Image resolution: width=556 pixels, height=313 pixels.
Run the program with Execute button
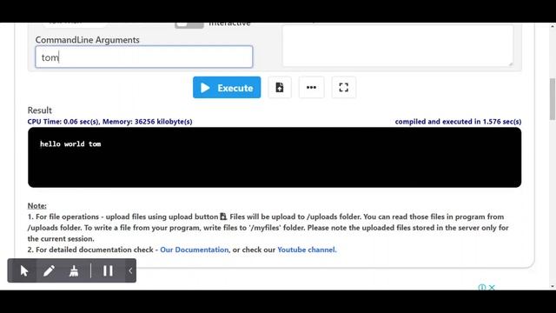tap(227, 87)
